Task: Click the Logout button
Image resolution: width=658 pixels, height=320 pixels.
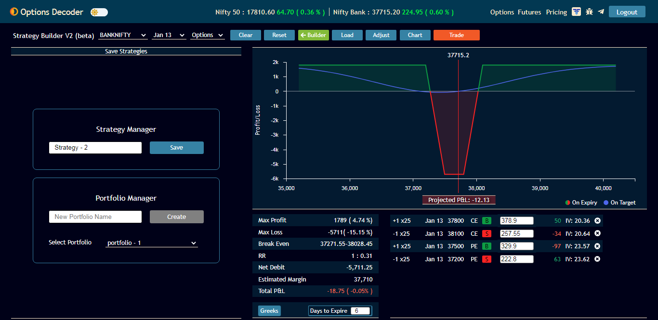Action: (627, 12)
